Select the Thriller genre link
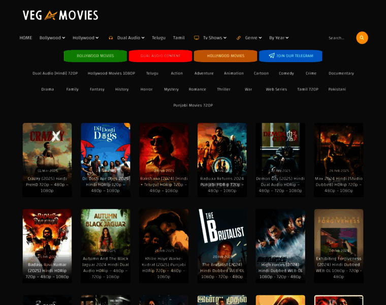 click(x=223, y=89)
